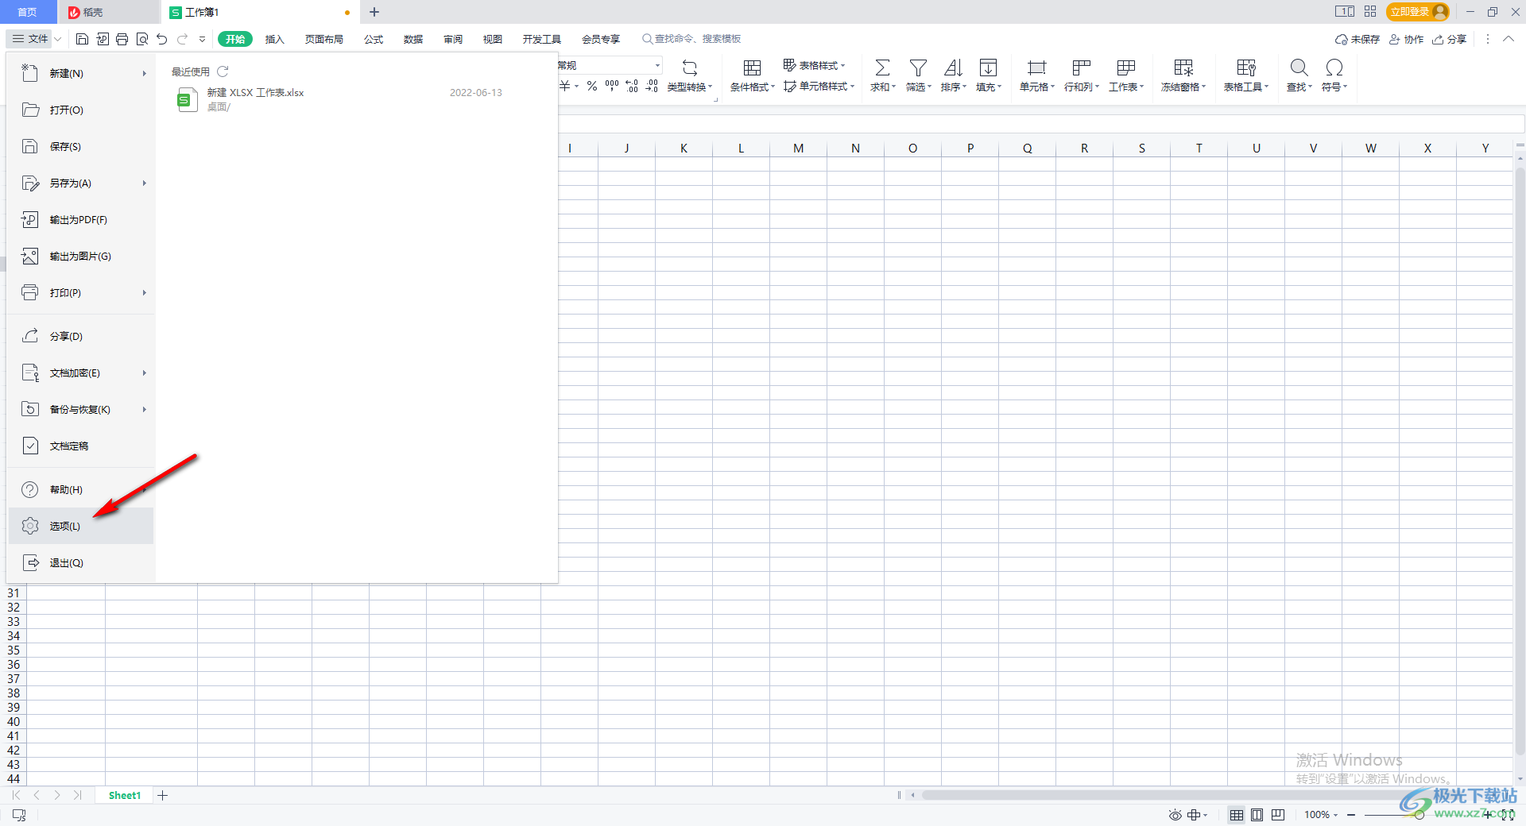Switch to the 开始 ribbon tab
This screenshot has width=1526, height=826.
tap(235, 39)
